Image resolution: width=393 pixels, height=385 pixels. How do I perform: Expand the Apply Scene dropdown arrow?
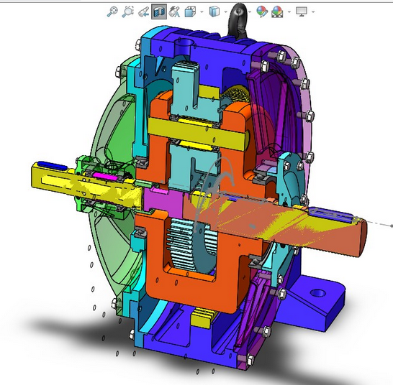(x=289, y=11)
